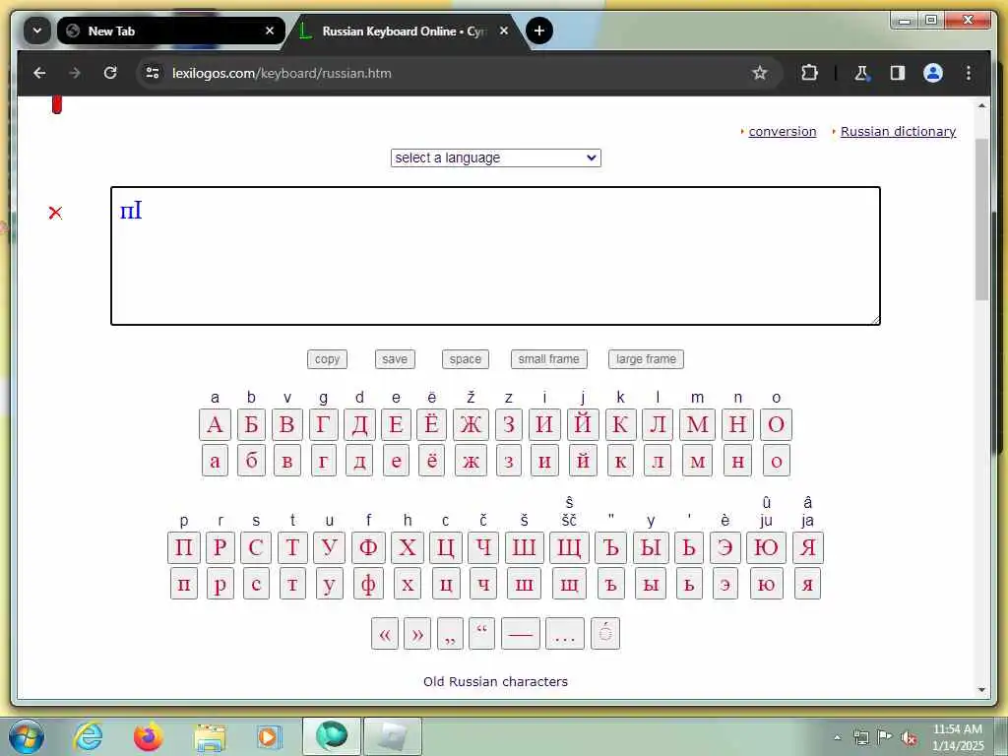This screenshot has height=756, width=1008.
Task: Launch Internet Explorer from taskbar
Action: pyautogui.click(x=88, y=736)
